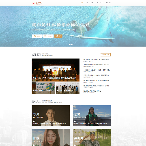The height and width of the screenshot is (146, 146).
Task: Open the card of the man in glasses
Action: pyautogui.click(x=51, y=116)
